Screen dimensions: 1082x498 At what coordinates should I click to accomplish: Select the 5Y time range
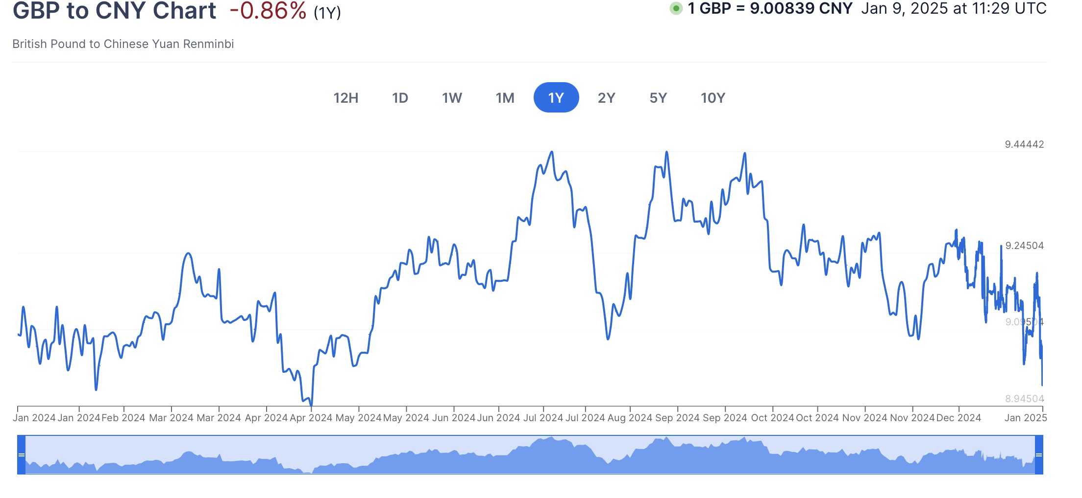tap(658, 98)
